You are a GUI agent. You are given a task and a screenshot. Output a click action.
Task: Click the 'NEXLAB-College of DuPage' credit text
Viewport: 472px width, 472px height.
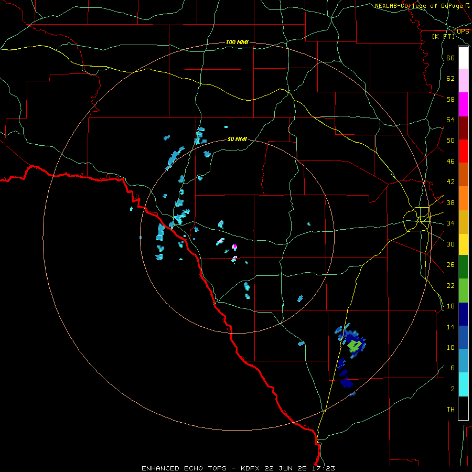420,6
